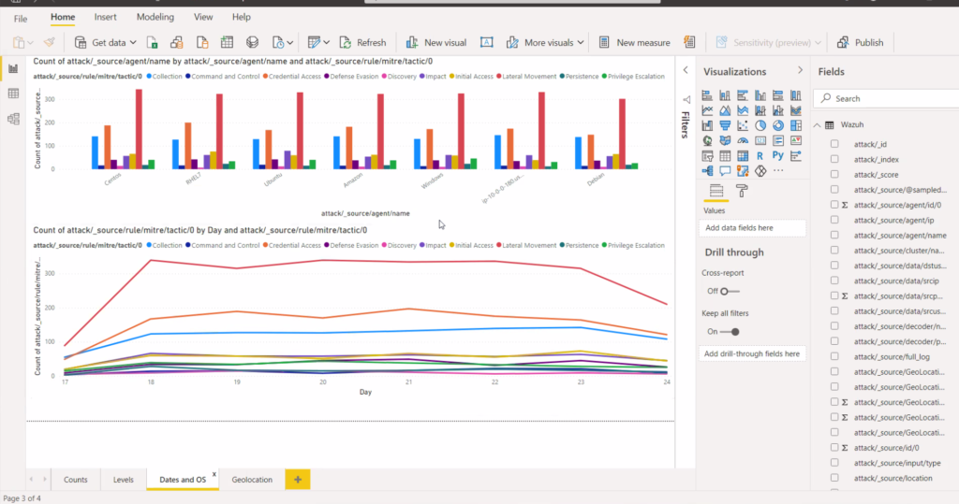Select the line chart visual
The width and height of the screenshot is (959, 504).
click(x=707, y=110)
